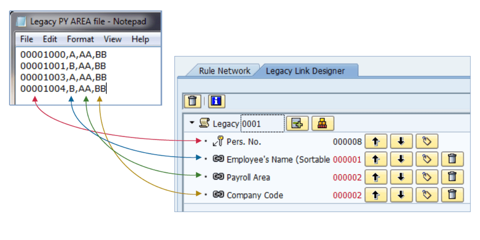
Task: Move Employee's Name row down
Action: 401,159
